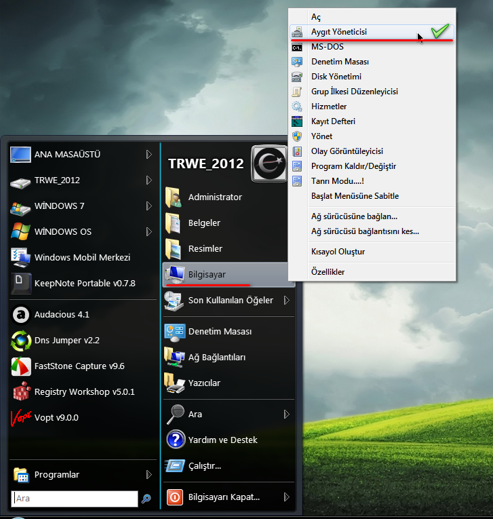The height and width of the screenshot is (519, 493).
Task: Click the user avatar picture with crescent emblem
Action: (x=269, y=164)
